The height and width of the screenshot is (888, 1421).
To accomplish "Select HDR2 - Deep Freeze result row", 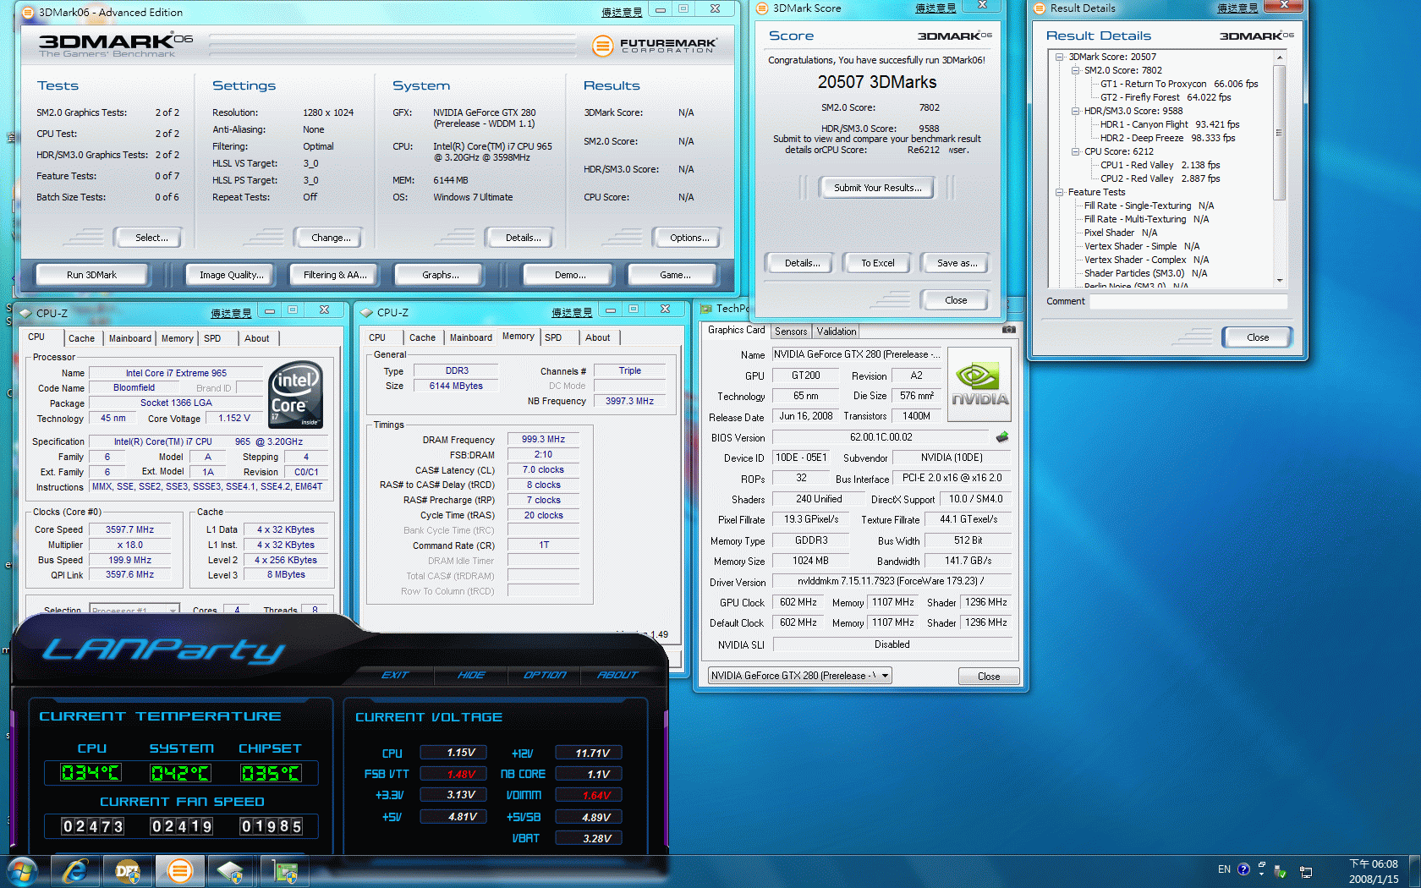I will coord(1166,138).
